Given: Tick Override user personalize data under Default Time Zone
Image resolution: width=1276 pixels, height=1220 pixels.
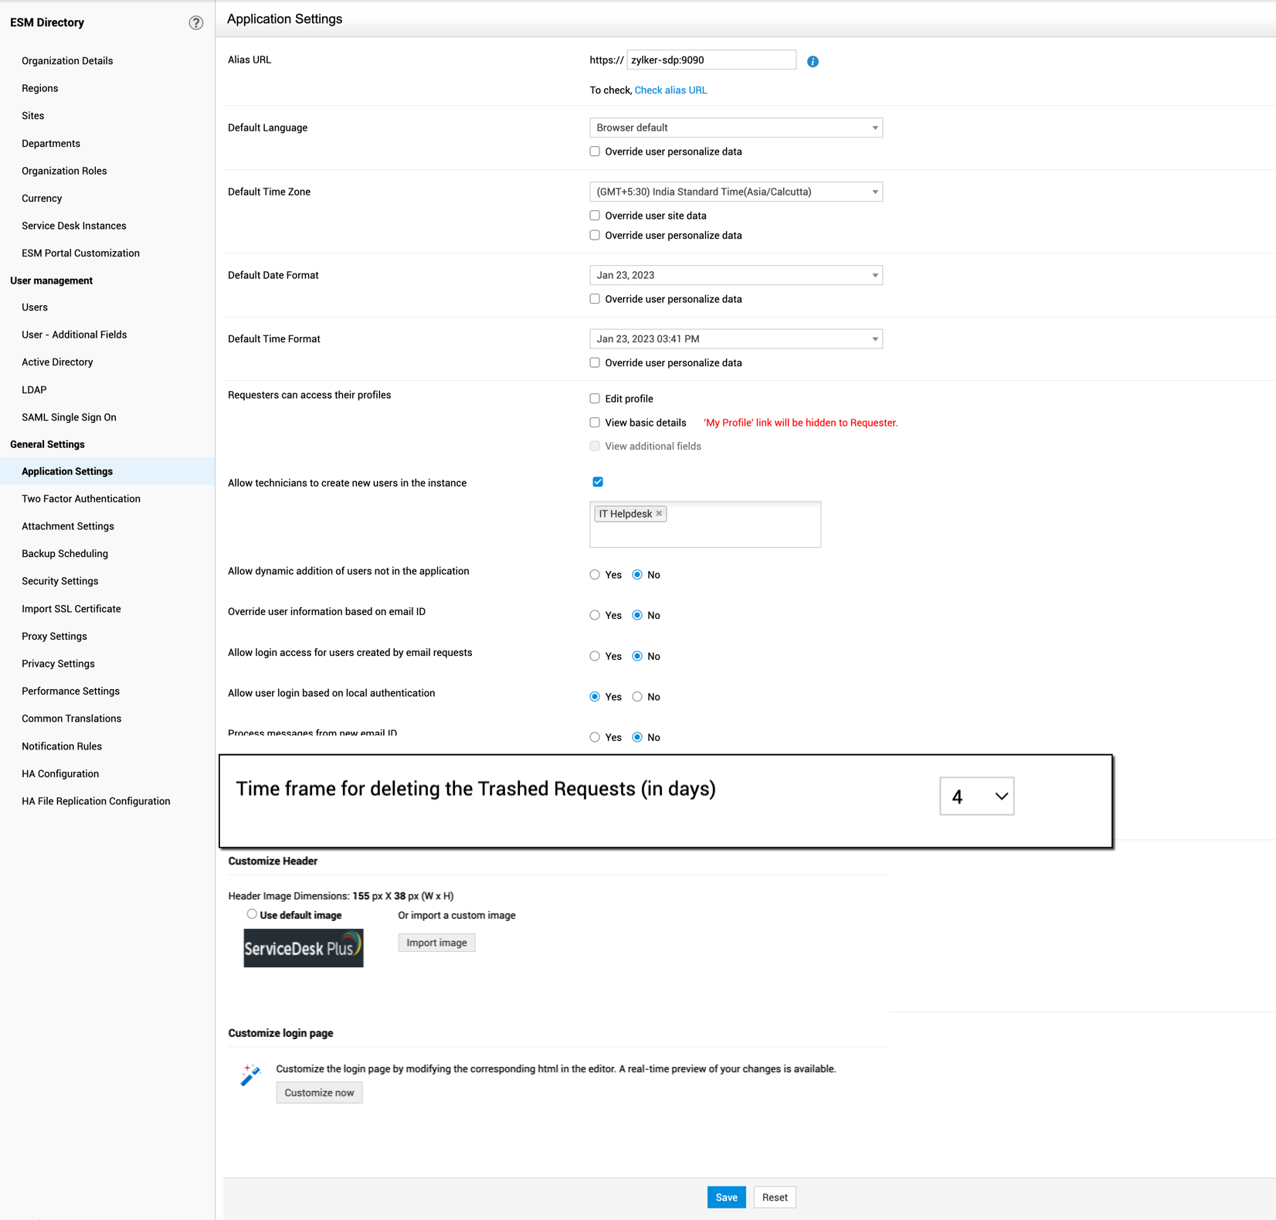Looking at the screenshot, I should point(595,236).
